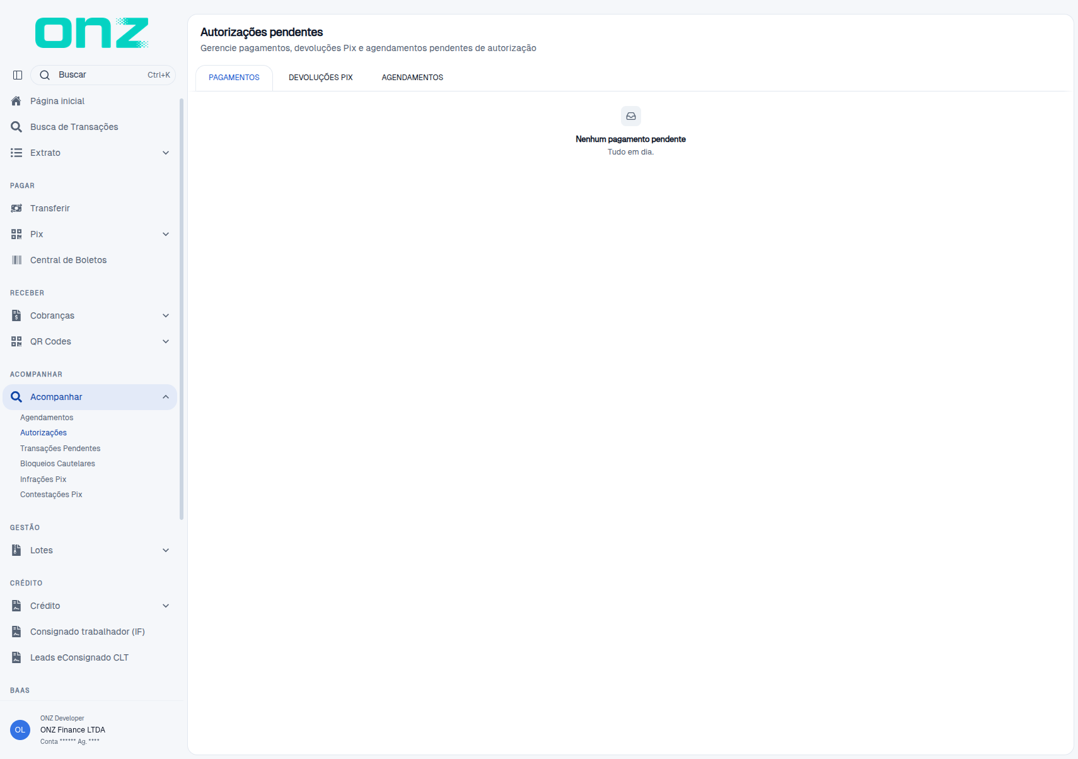The image size is (1078, 759).
Task: Click the Lotes file icon
Action: [x=16, y=550]
